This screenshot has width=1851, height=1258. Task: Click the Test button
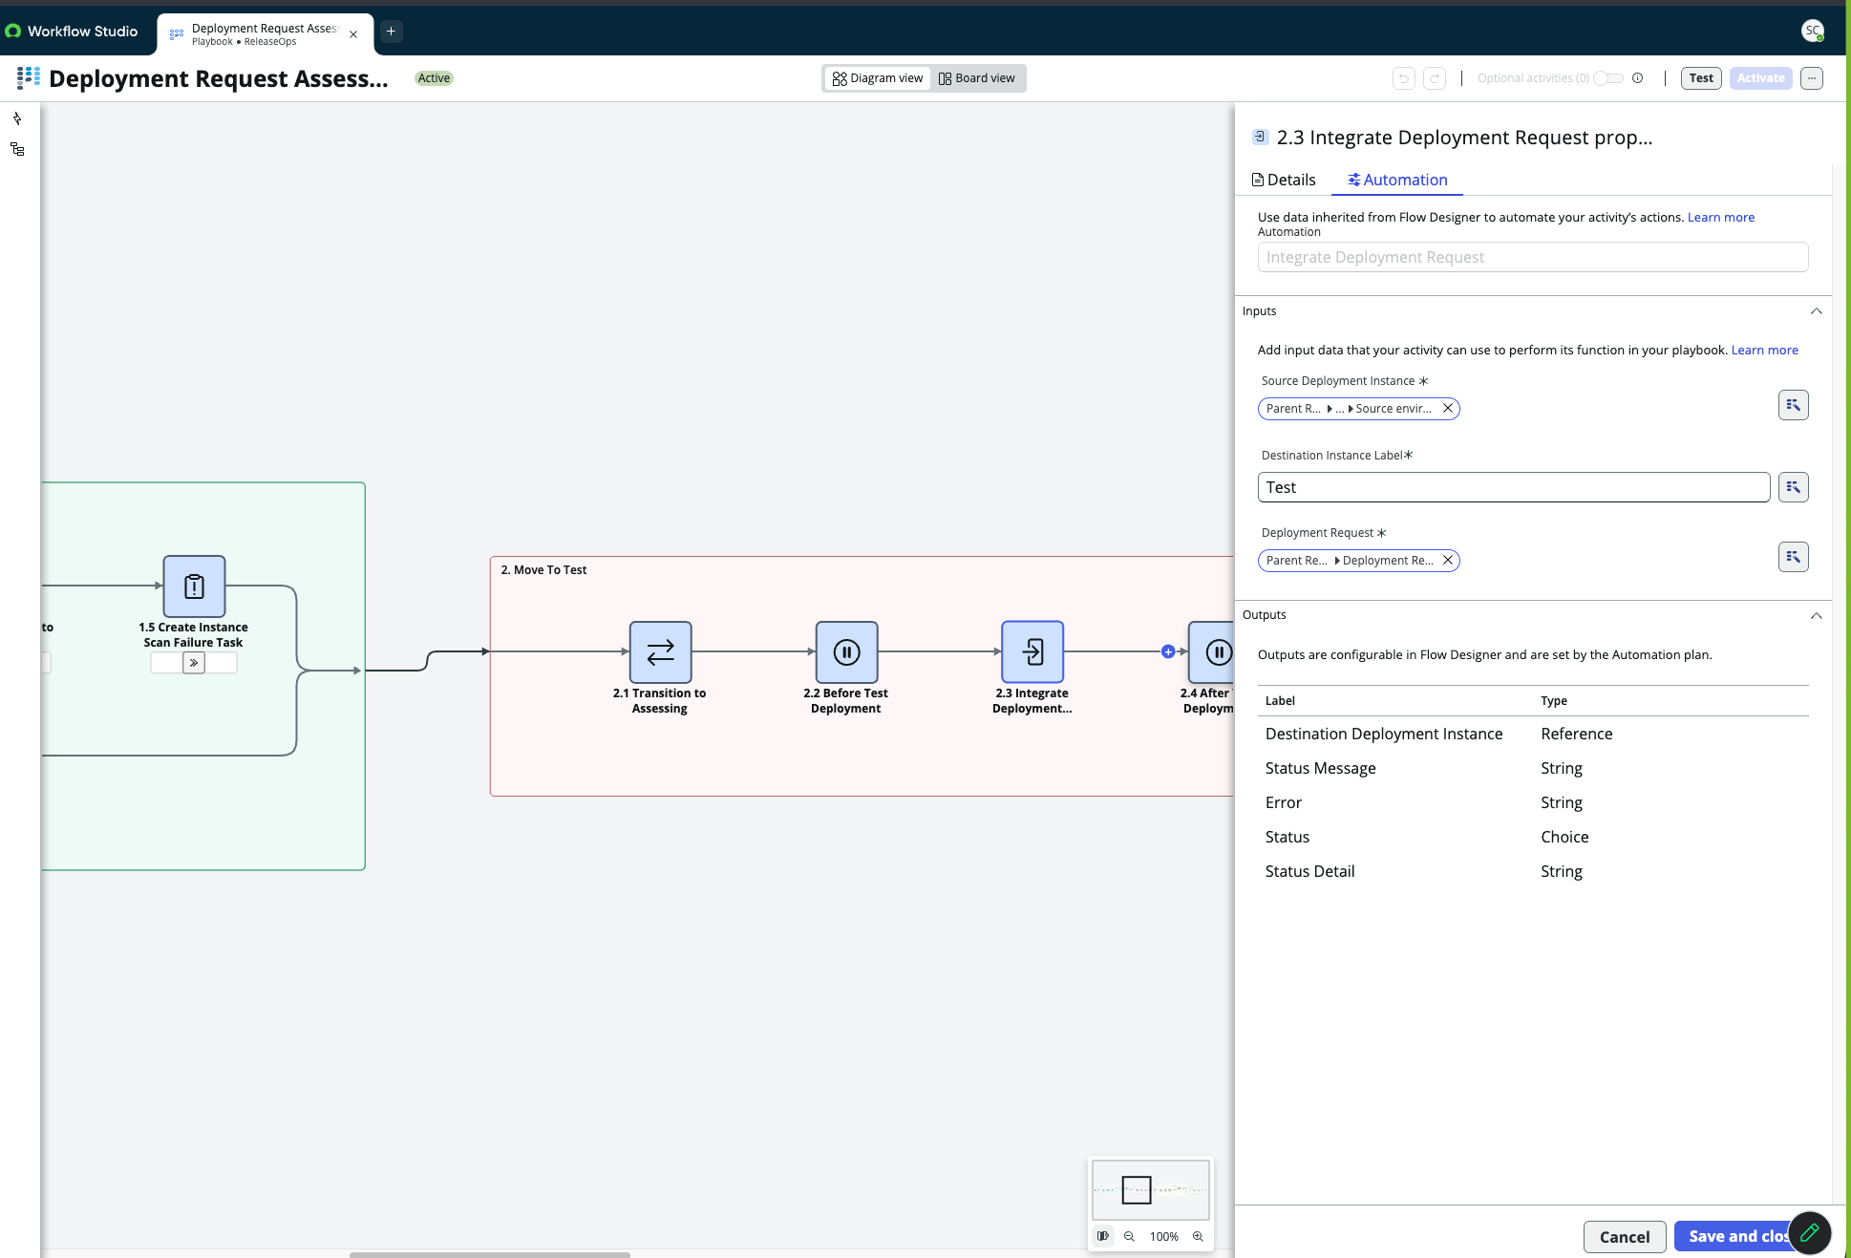(1701, 78)
